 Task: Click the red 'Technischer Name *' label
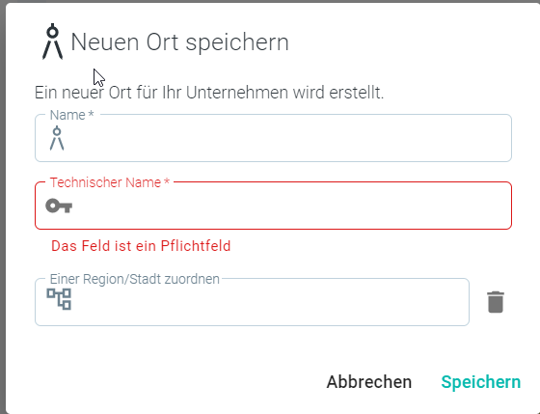pyautogui.click(x=110, y=182)
